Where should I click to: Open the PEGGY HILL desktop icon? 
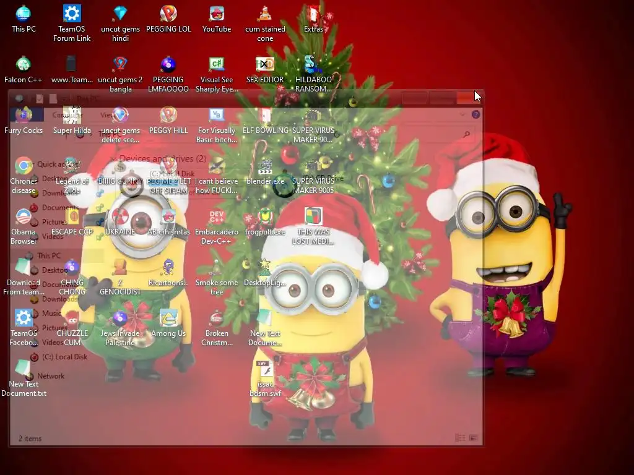click(168, 121)
